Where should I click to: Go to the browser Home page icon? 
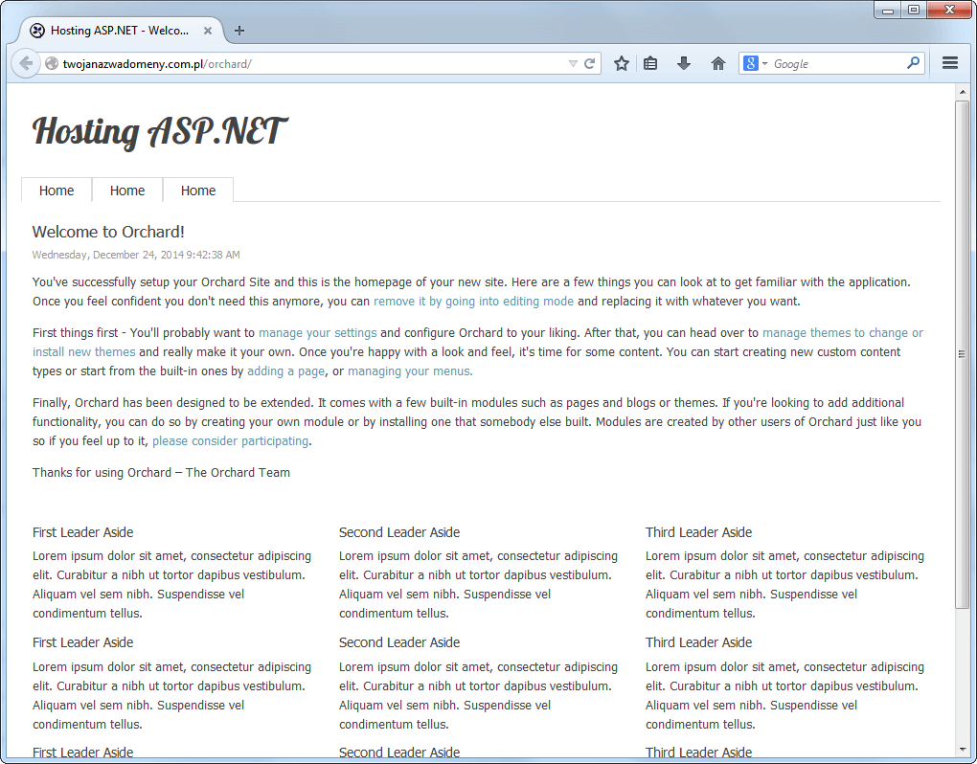tap(717, 63)
